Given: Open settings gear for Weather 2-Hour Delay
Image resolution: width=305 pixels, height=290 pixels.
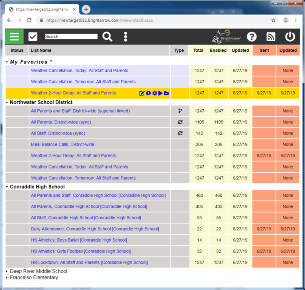Looking at the screenshot, I should click(154, 93).
